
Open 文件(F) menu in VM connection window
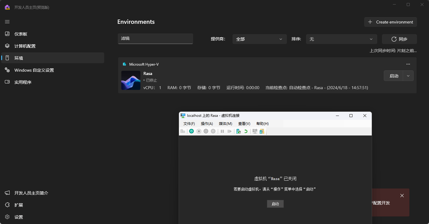189,124
